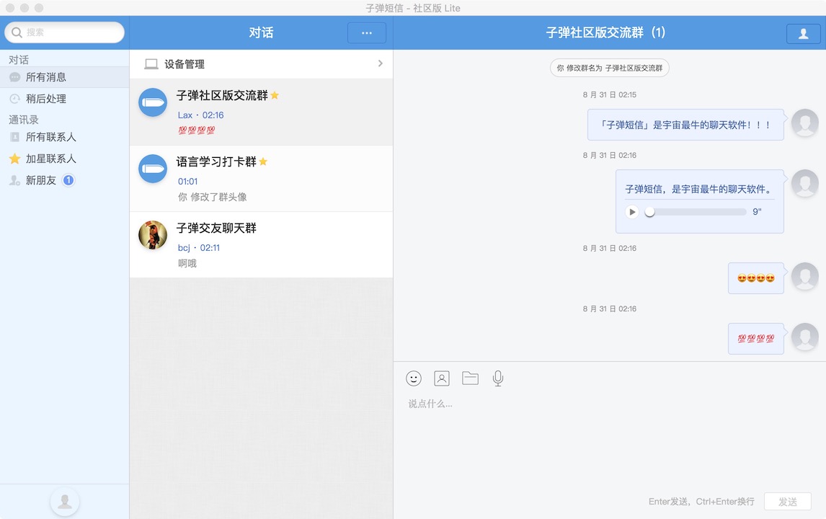Click the search field
Image resolution: width=826 pixels, height=519 pixels.
[x=64, y=32]
